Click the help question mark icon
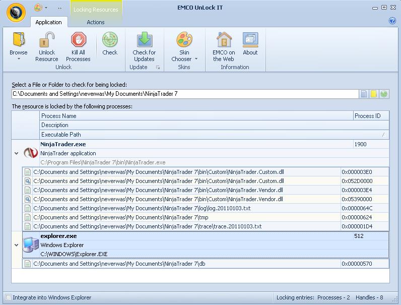 [x=392, y=21]
